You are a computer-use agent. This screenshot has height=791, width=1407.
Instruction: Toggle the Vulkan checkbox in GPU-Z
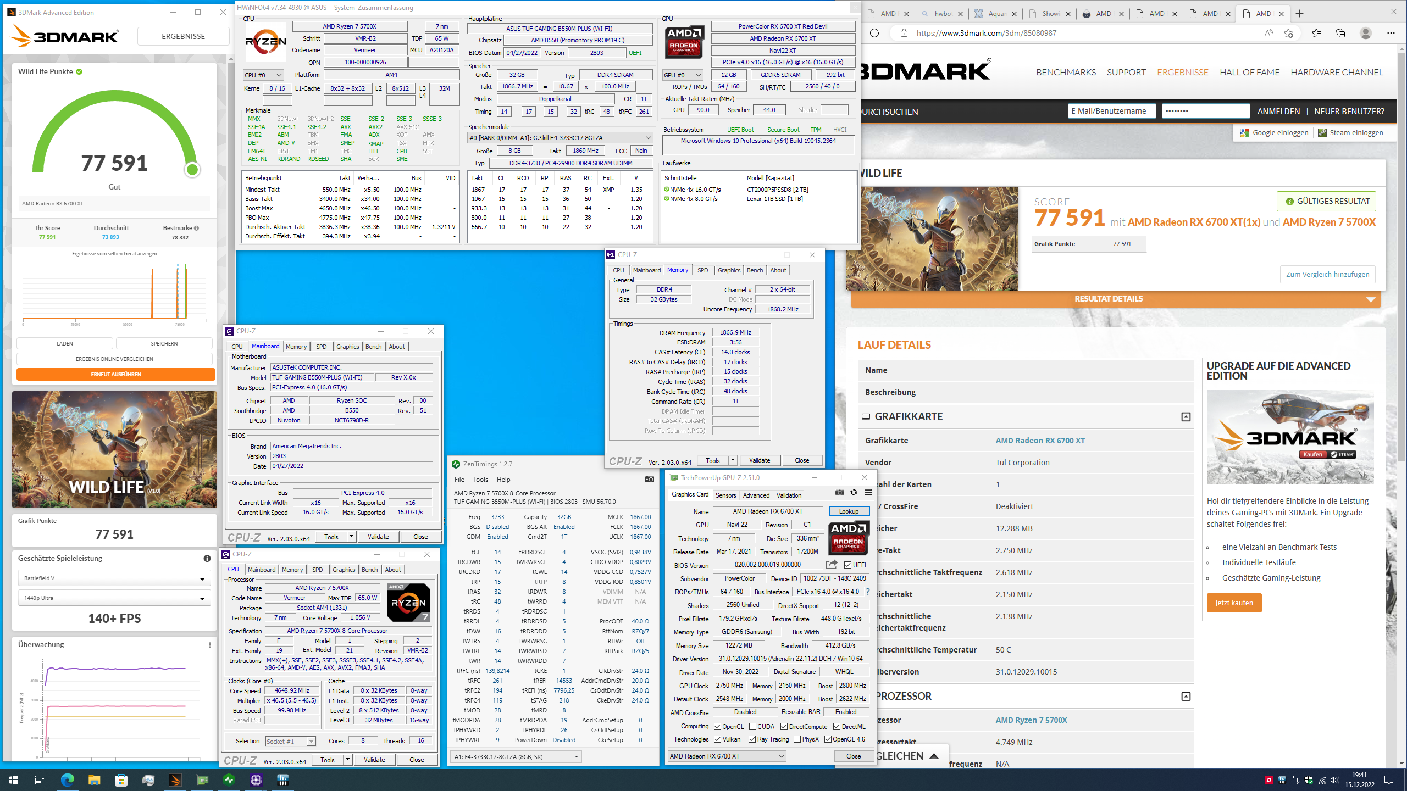tap(717, 739)
